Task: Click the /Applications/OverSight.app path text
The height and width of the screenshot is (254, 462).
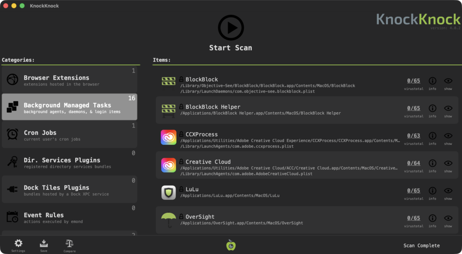Action: pyautogui.click(x=241, y=223)
